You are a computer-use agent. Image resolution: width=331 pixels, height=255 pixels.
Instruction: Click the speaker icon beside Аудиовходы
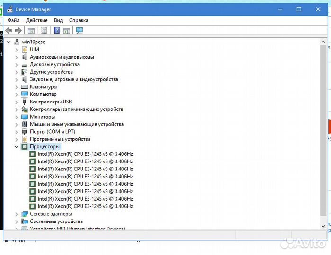click(25, 57)
